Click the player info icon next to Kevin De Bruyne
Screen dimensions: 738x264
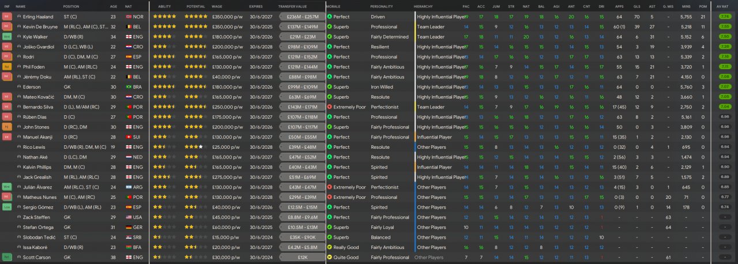pyautogui.click(x=19, y=27)
